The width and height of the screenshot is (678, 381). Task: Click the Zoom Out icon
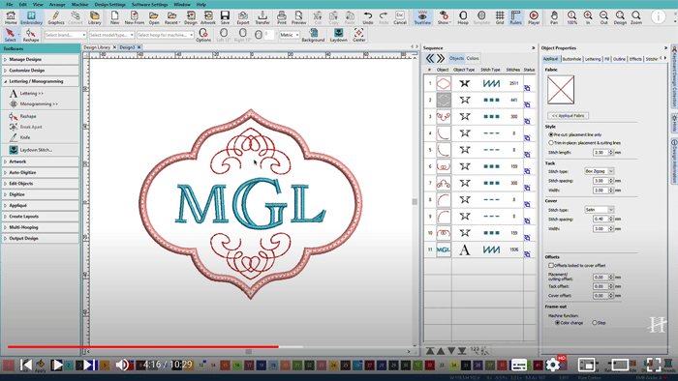pyautogui.click(x=603, y=17)
